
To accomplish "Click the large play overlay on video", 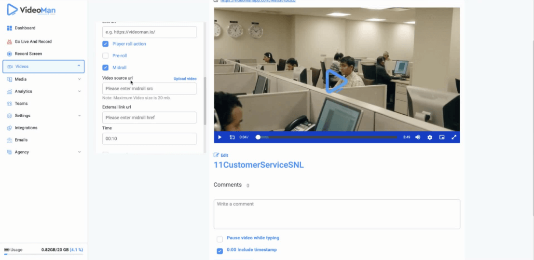I will click(336, 81).
